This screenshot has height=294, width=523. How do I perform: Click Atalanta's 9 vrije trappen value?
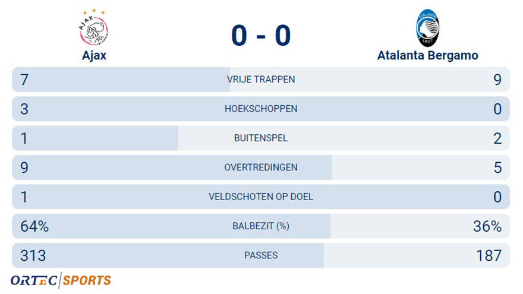coord(497,80)
